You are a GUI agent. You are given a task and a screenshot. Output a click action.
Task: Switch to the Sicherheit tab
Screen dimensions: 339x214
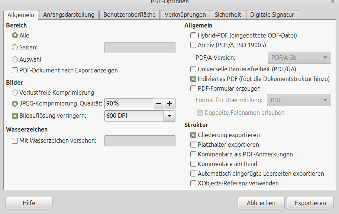click(228, 15)
